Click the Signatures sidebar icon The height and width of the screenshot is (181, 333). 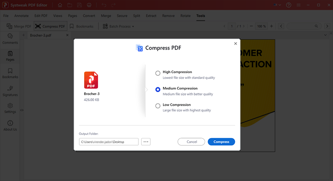point(10,91)
